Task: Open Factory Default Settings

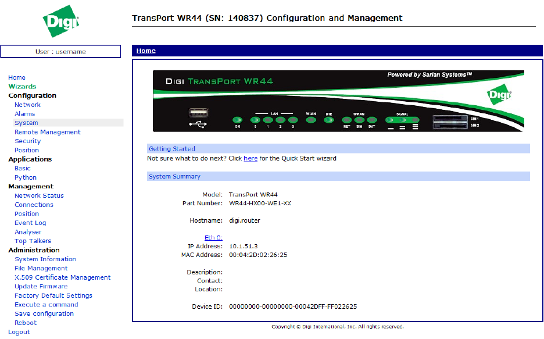Action: (x=53, y=295)
